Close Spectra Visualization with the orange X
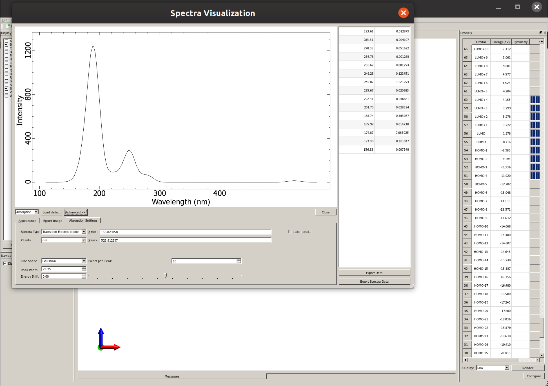548x386 pixels. coord(403,13)
